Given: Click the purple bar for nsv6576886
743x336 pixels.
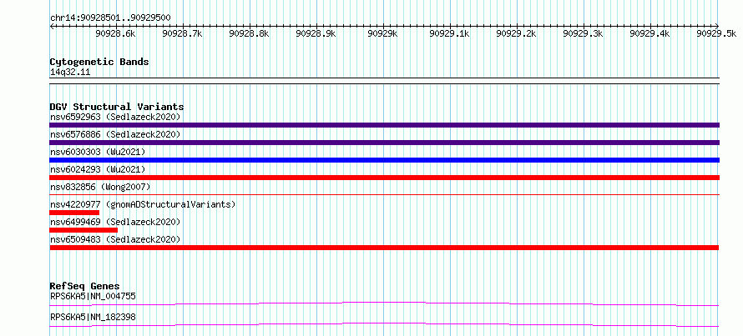Looking at the screenshot, I should tap(384, 143).
